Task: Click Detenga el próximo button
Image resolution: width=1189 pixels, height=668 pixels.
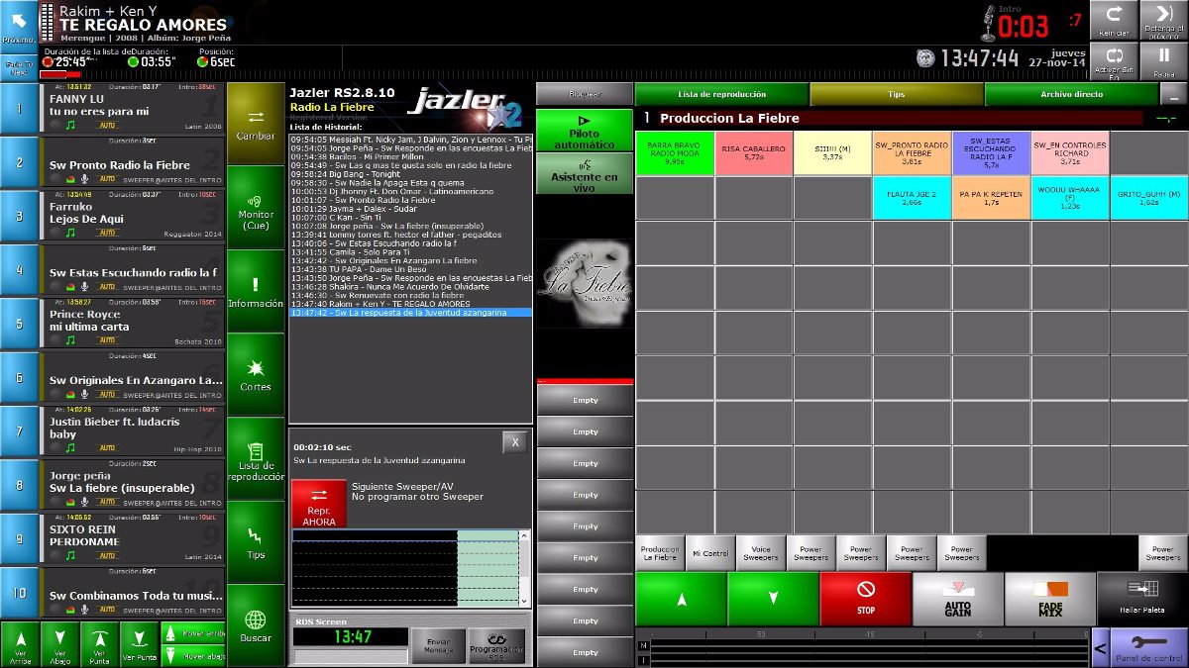Action: point(1163,21)
